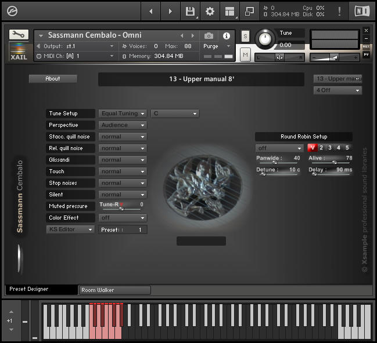
Task: Open Color Effect off dropdown
Action: [x=123, y=218]
